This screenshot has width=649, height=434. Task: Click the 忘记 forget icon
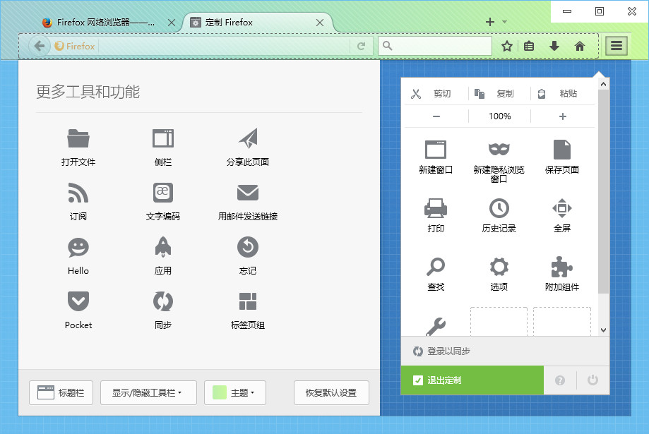pos(246,247)
